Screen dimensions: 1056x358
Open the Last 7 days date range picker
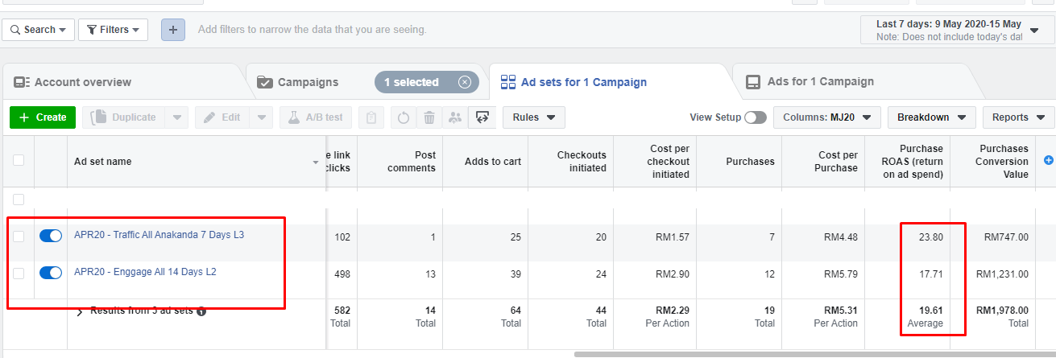point(958,31)
